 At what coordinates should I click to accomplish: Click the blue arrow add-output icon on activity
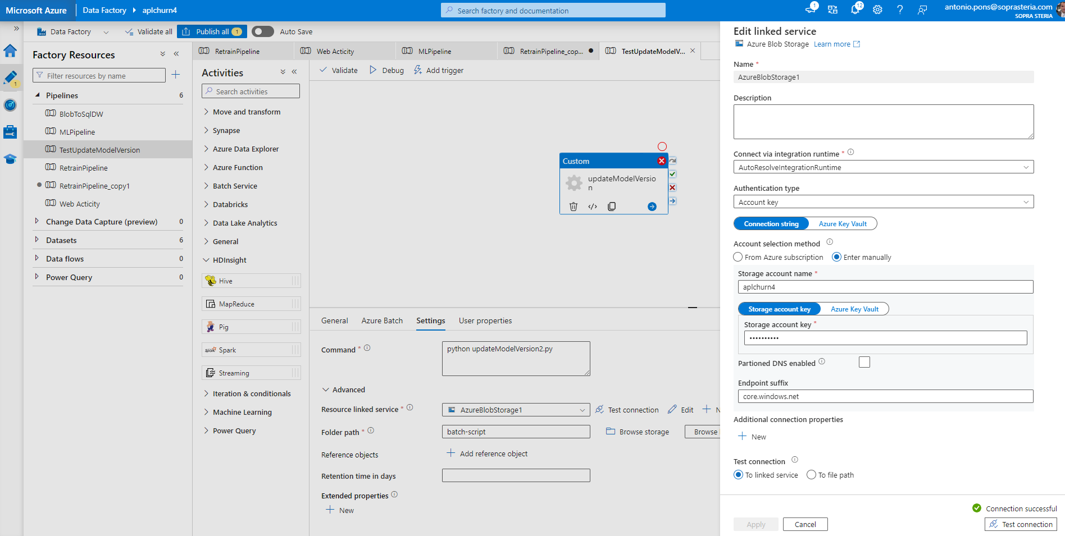pos(652,207)
